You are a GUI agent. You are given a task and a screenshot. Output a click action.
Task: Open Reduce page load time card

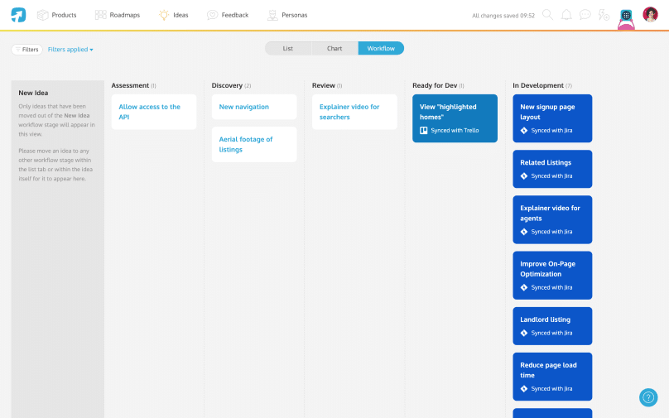pos(552,377)
